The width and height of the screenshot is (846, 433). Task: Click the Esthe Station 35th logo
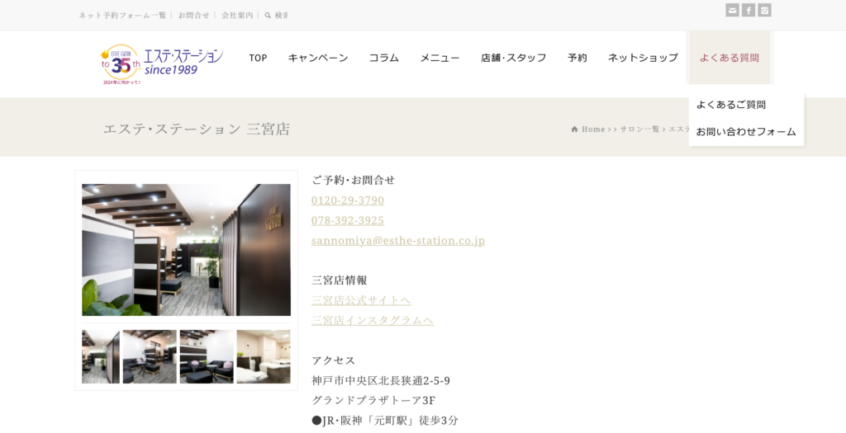(x=162, y=64)
